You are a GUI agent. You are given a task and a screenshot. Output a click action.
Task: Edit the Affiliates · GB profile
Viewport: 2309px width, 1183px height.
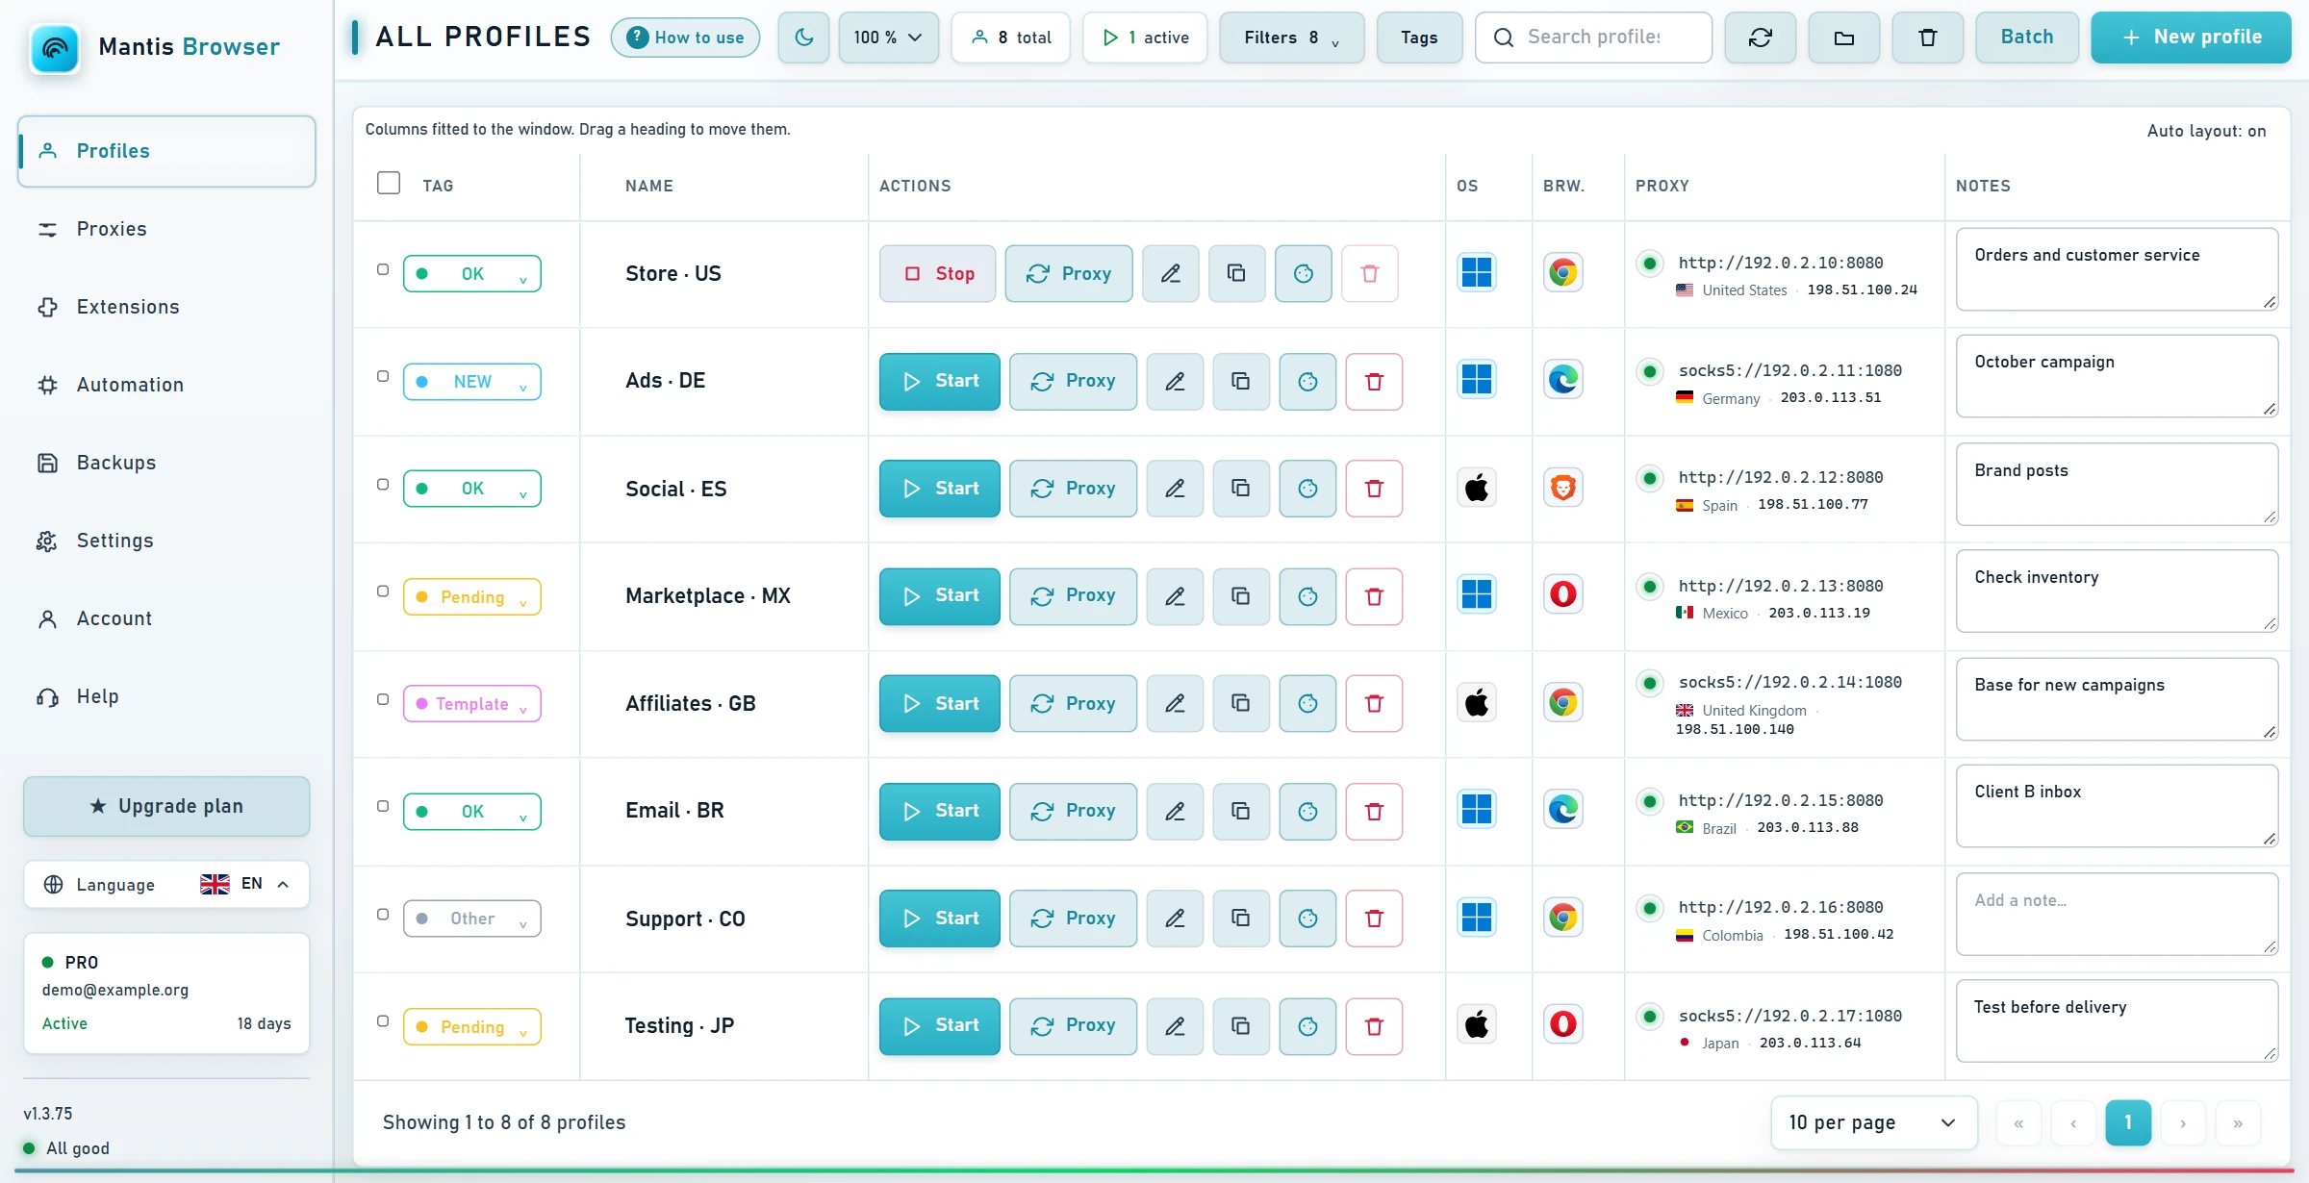[x=1175, y=704]
